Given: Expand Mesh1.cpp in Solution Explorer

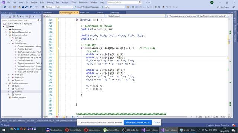Looking at the screenshot, I should click(x=9, y=78).
